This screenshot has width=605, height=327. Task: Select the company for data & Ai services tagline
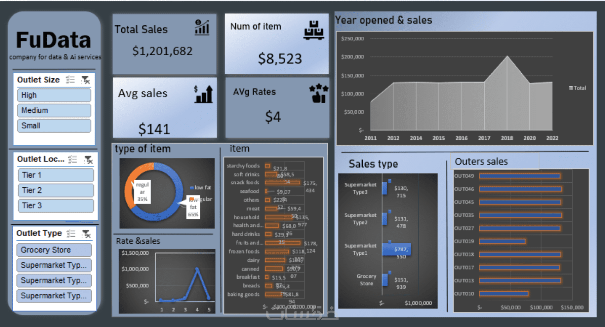pos(55,57)
